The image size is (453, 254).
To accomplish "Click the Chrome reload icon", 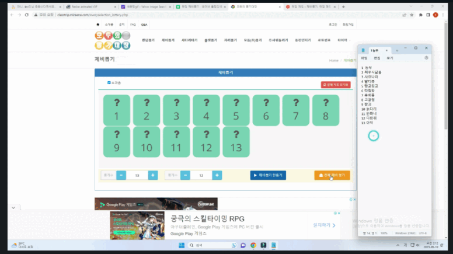I will click(x=27, y=15).
